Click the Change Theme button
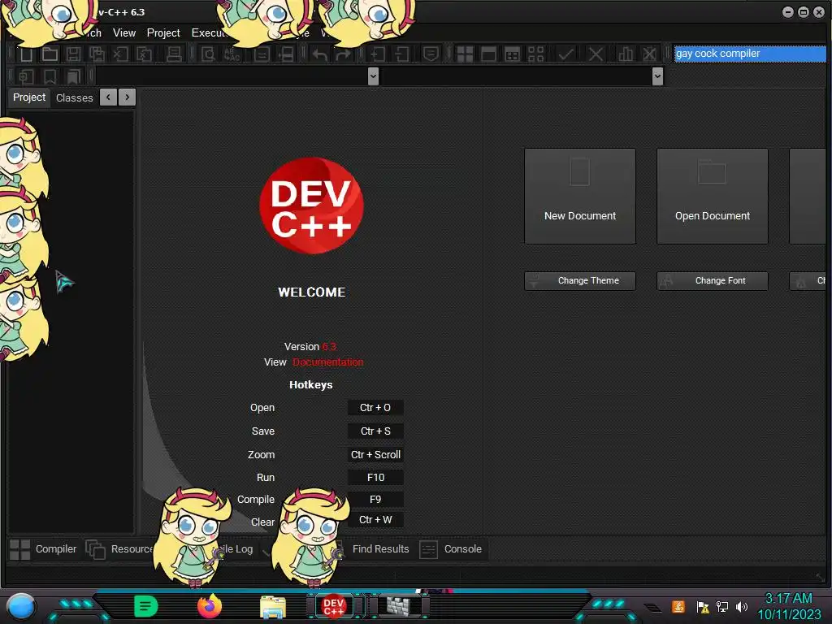 (x=580, y=280)
